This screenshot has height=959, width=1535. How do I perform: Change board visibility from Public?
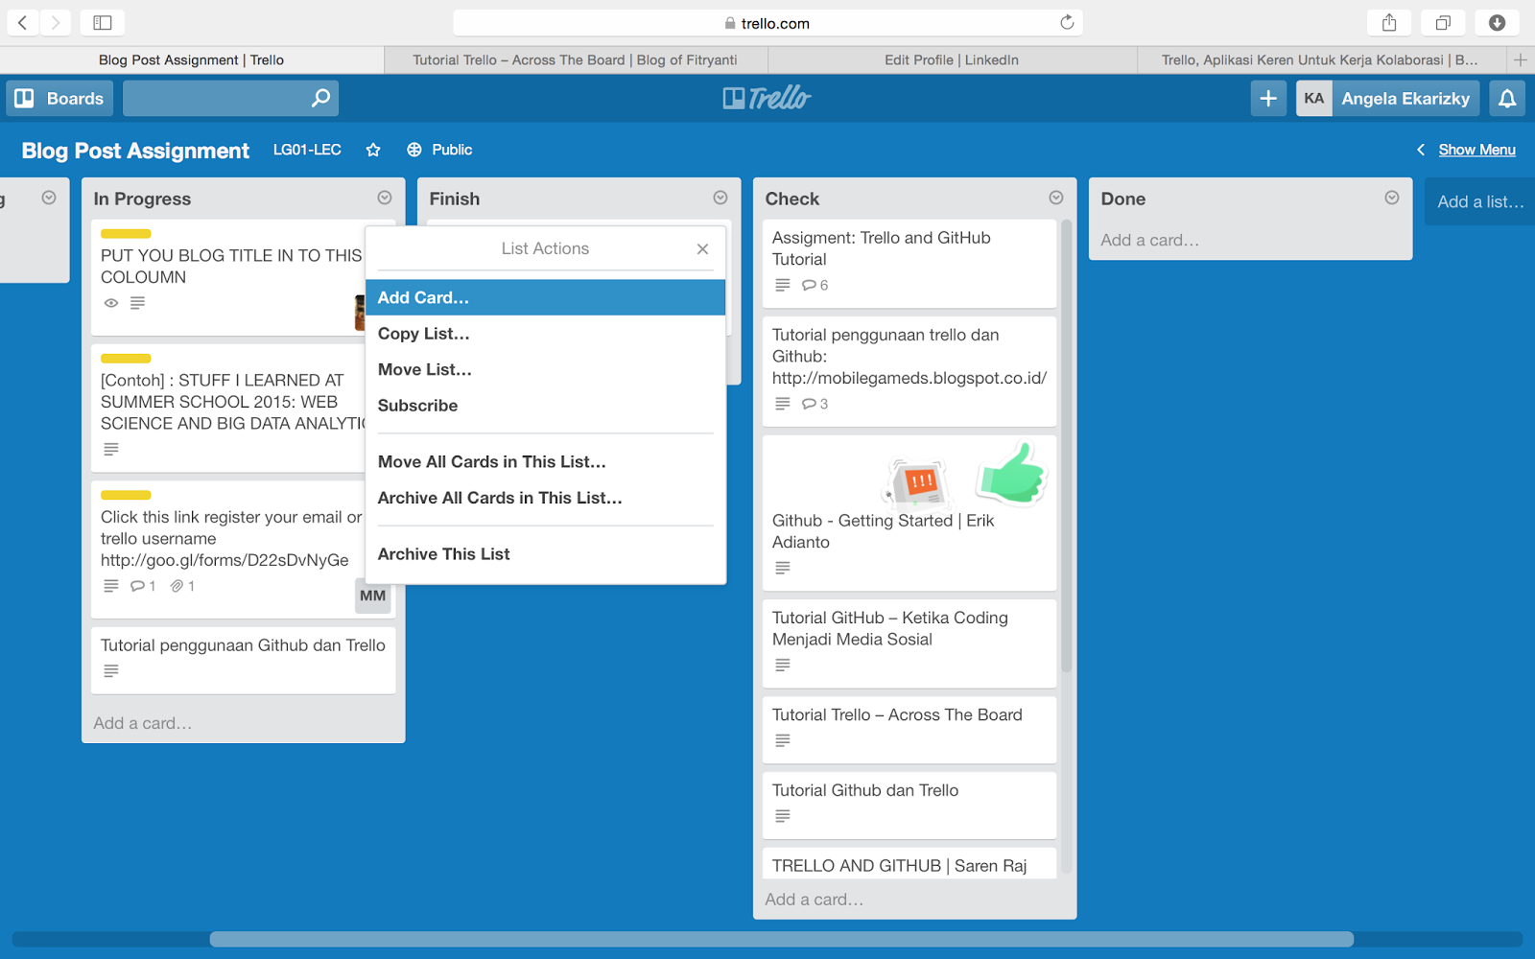point(439,150)
